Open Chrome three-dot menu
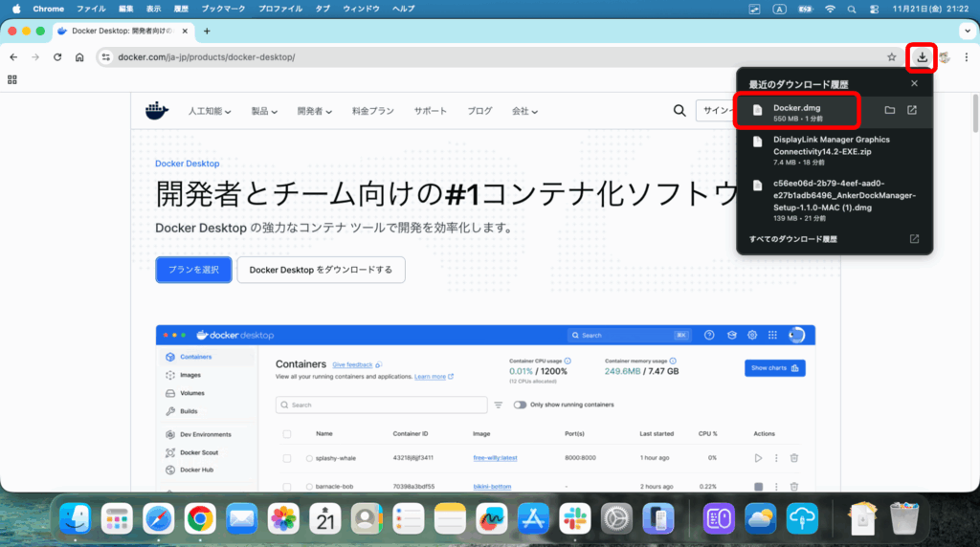The image size is (980, 547). pos(966,57)
